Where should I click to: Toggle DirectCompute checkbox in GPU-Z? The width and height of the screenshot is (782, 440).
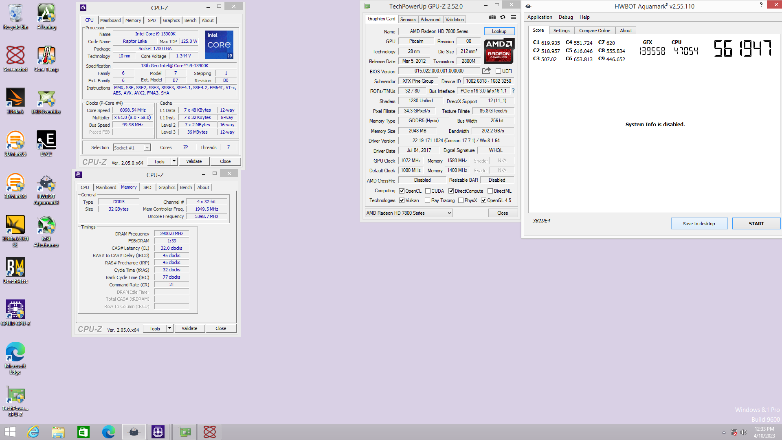[x=451, y=191]
